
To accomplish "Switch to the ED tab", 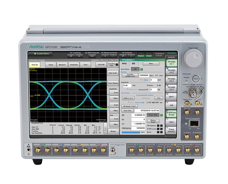I will tap(134, 63).
